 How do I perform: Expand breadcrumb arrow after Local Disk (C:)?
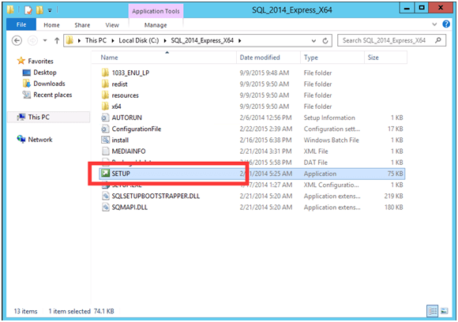pos(165,41)
